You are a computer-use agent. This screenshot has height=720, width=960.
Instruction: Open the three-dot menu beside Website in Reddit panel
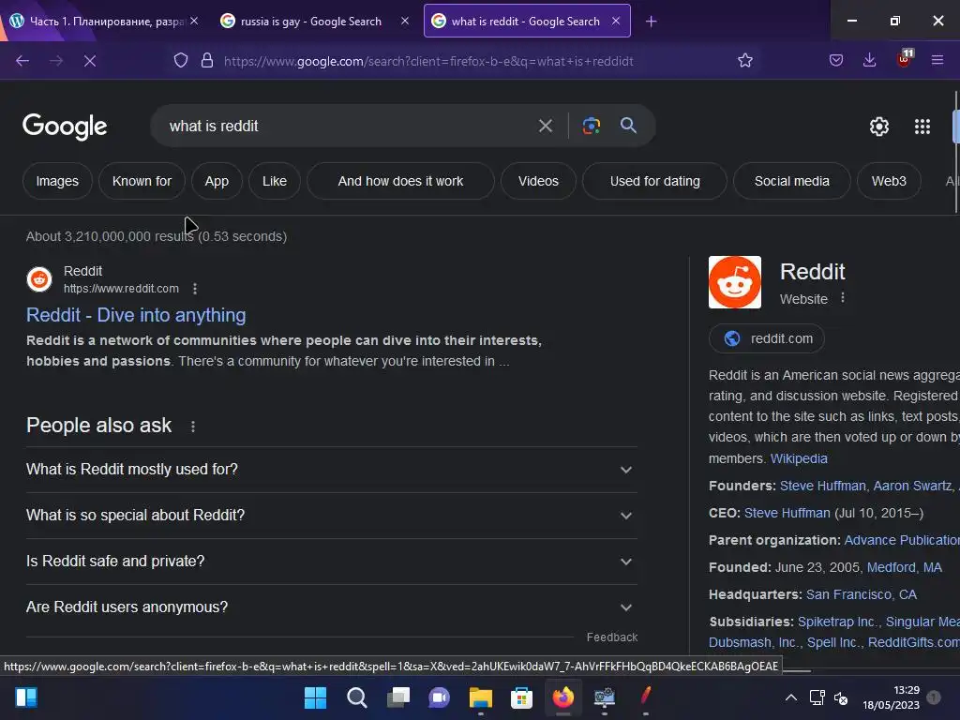(x=843, y=297)
